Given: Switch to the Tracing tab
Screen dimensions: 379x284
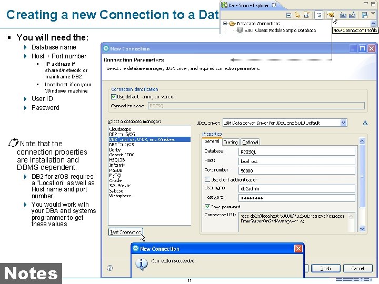Looking at the screenshot, I should (x=231, y=142).
